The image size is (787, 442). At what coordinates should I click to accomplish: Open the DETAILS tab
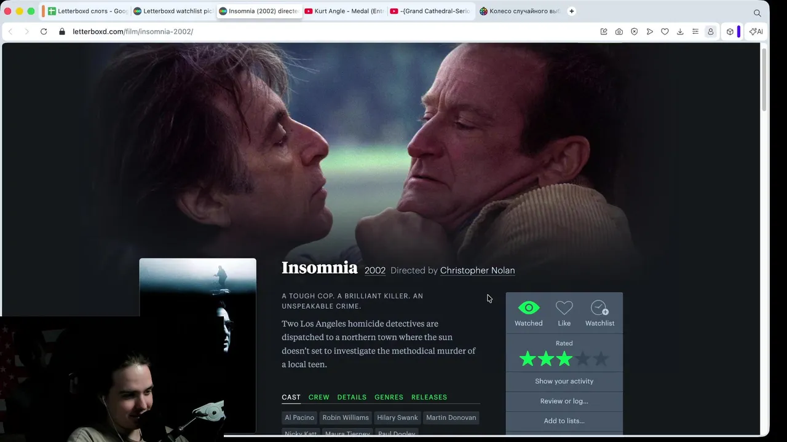pyautogui.click(x=352, y=397)
